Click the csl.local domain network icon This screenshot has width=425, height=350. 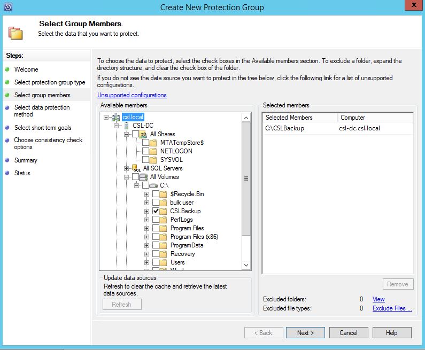[x=115, y=118]
